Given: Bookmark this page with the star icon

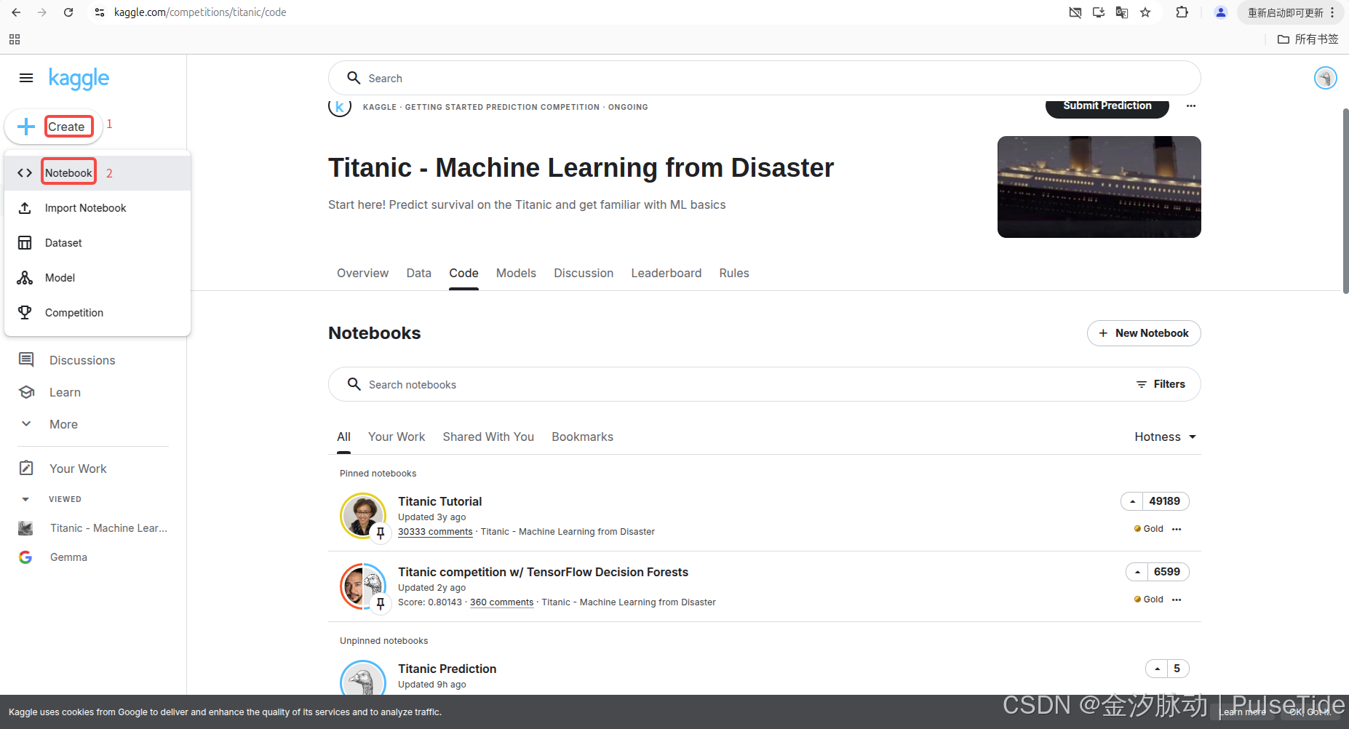Looking at the screenshot, I should (x=1145, y=12).
